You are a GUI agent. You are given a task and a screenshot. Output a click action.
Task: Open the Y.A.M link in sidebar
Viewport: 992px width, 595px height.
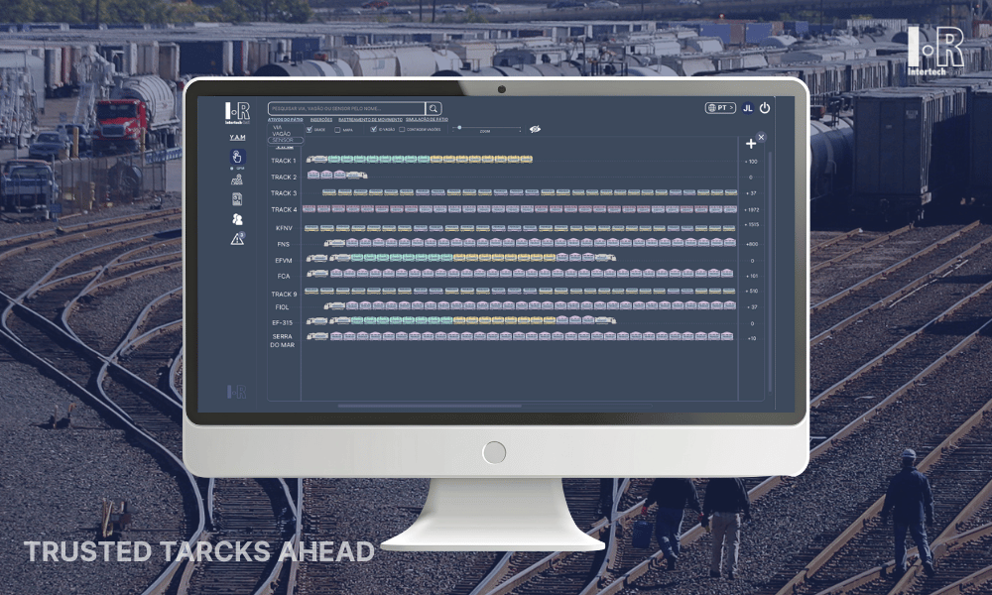(237, 137)
